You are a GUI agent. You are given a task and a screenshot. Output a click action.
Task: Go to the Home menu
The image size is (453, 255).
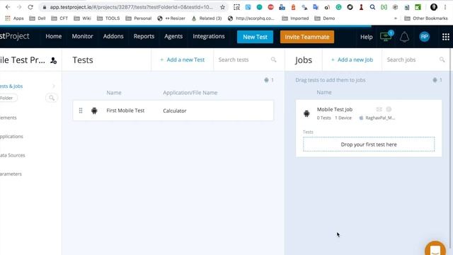click(54, 36)
